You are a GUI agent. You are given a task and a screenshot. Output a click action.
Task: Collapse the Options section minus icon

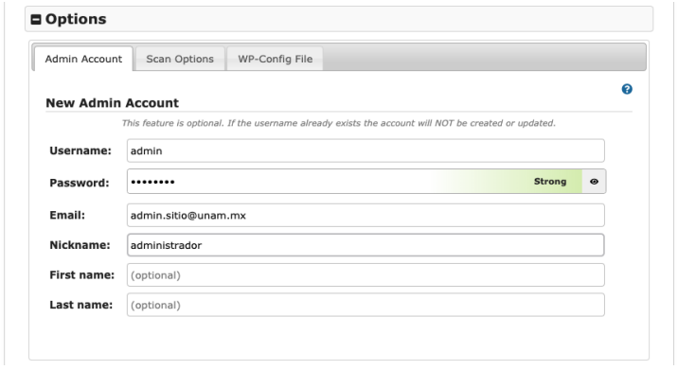coord(36,20)
